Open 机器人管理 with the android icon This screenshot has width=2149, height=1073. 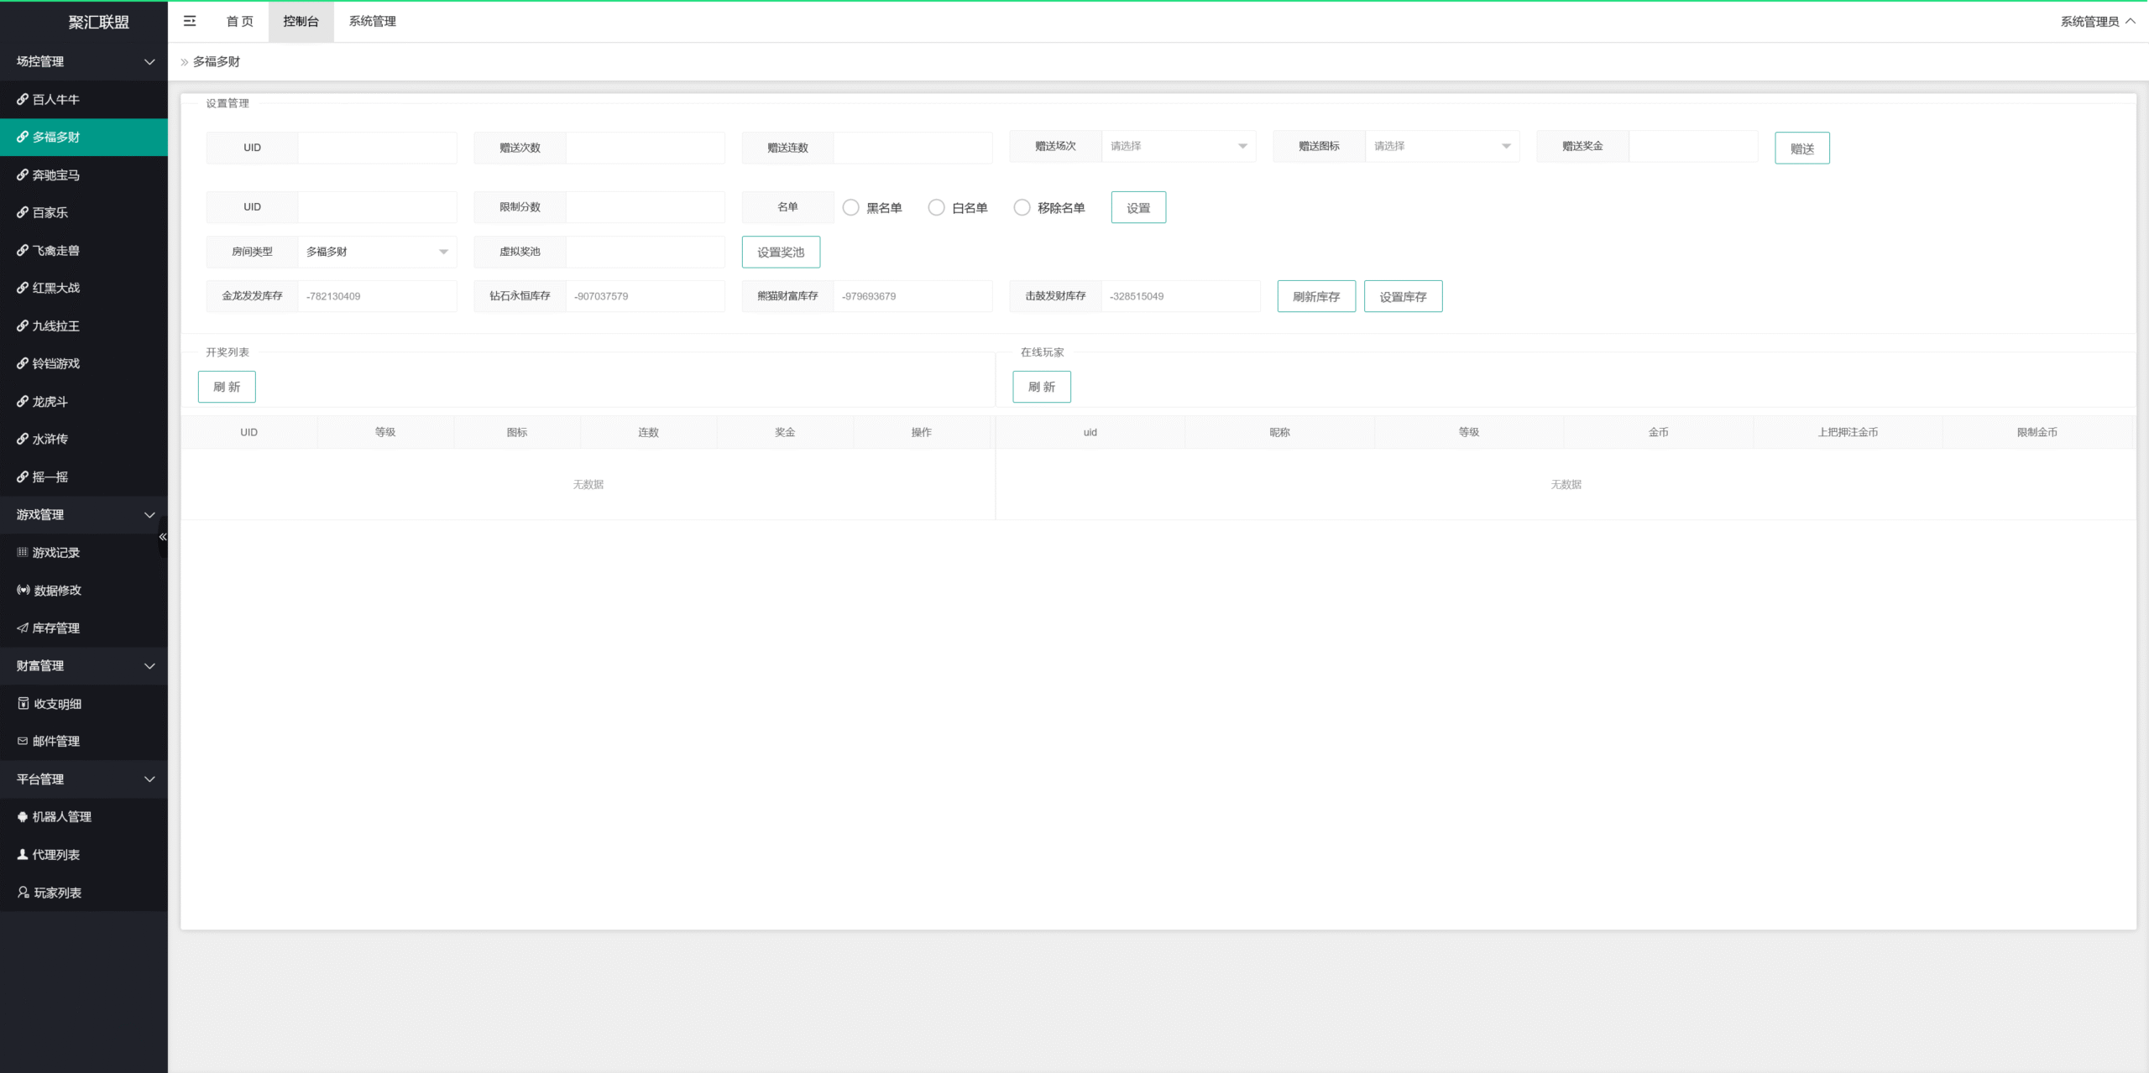[x=61, y=816]
